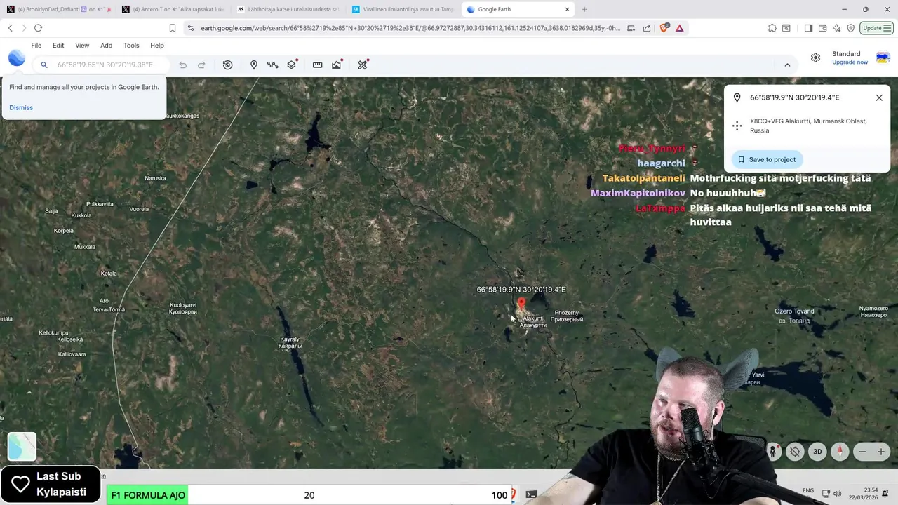Open historical imagery clock tool
This screenshot has height=505, width=898.
(228, 65)
